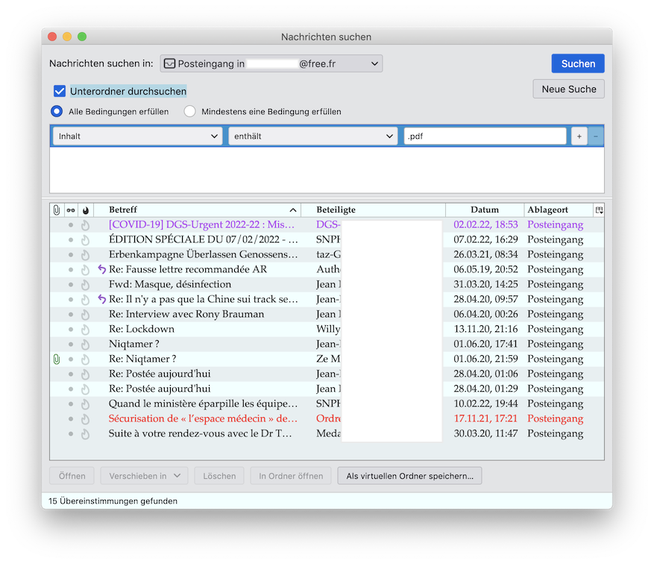Screen dimensions: 654x564
Task: Toggle junk flame for Quand le ministère row
Action: click(x=85, y=404)
